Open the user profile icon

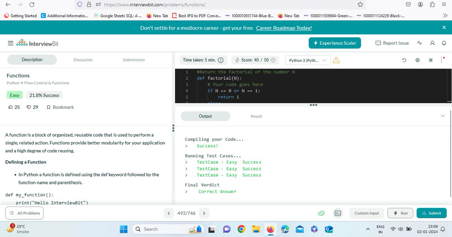click(x=432, y=43)
